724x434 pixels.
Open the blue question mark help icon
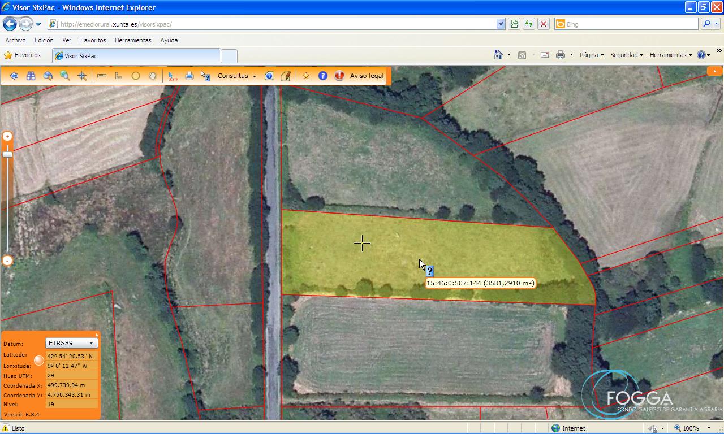(323, 76)
